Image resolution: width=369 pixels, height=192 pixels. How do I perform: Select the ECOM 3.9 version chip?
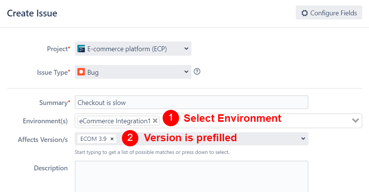(93, 139)
